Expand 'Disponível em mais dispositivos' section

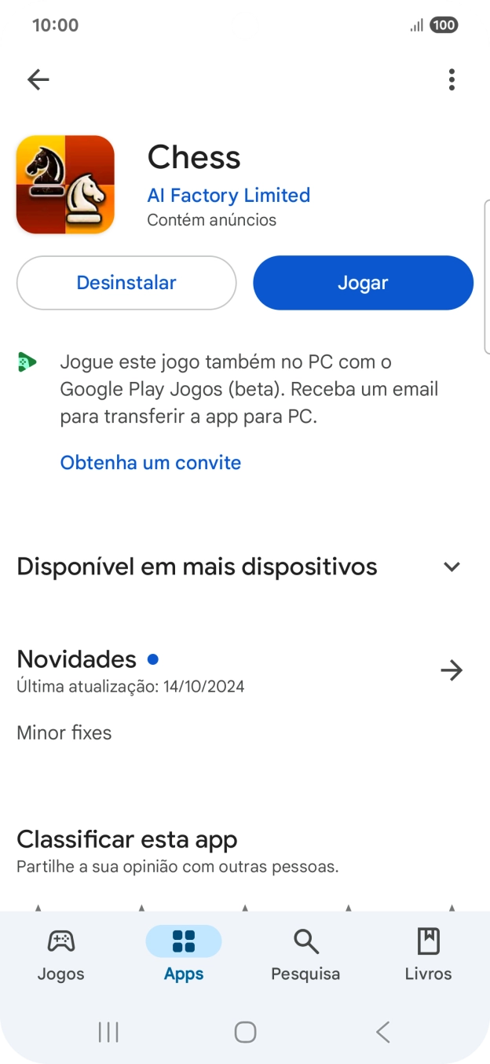(x=452, y=566)
